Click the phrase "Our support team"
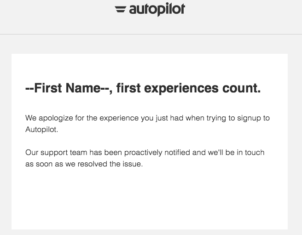The height and width of the screenshot is (235, 302). [56, 153]
